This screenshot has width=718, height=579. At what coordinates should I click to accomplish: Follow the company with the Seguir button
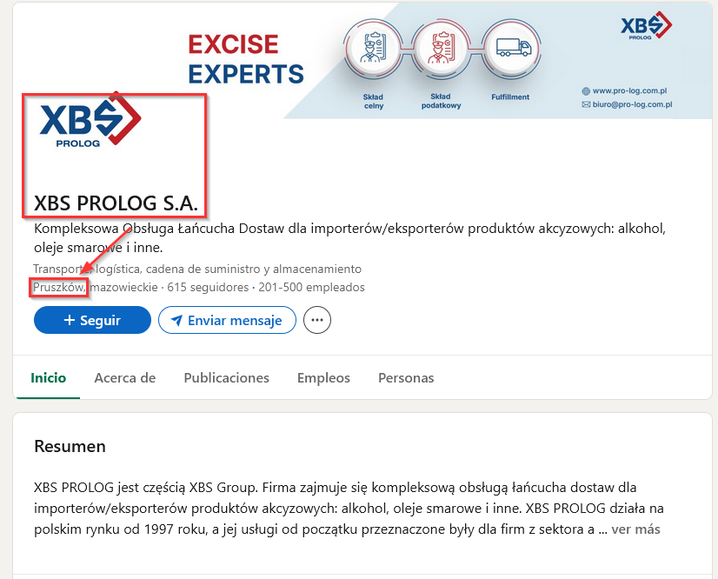click(92, 320)
